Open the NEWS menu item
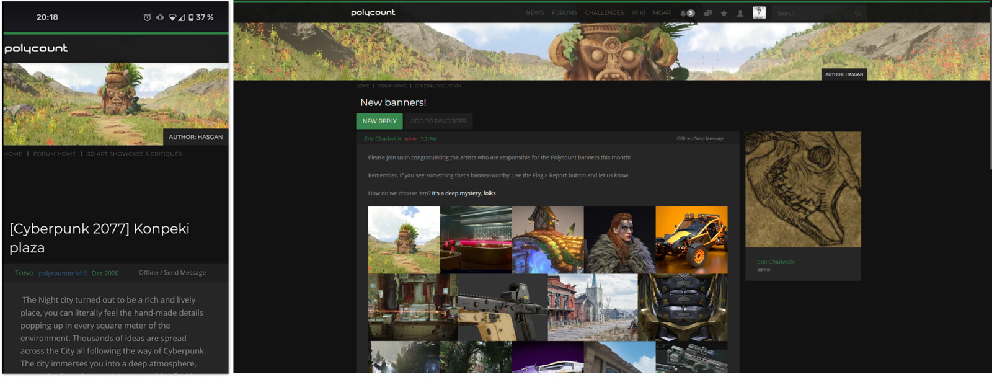This screenshot has height=377, width=992. click(534, 13)
